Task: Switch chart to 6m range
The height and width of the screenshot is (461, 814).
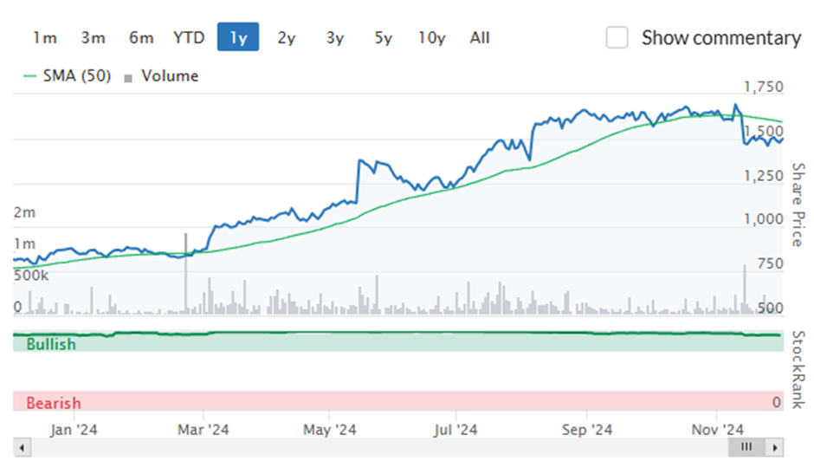Action: pyautogui.click(x=141, y=37)
